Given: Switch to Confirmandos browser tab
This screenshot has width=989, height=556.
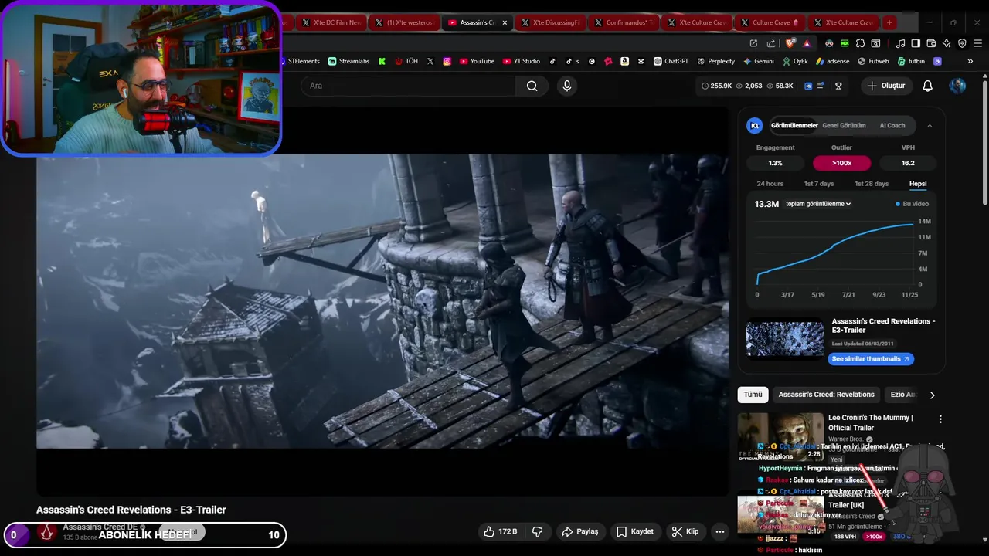Looking at the screenshot, I should tap(624, 22).
